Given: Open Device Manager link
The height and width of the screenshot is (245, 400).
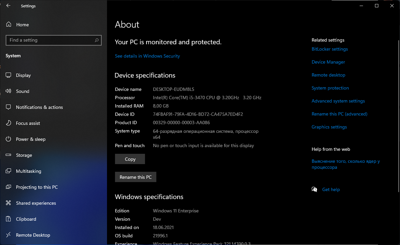Looking at the screenshot, I should click(x=328, y=62).
